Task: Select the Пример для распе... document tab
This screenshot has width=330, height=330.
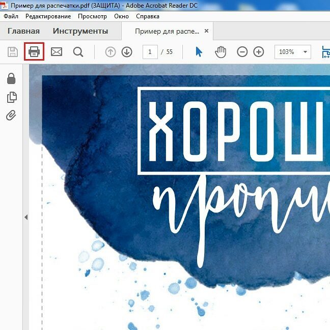Action: 167,31
